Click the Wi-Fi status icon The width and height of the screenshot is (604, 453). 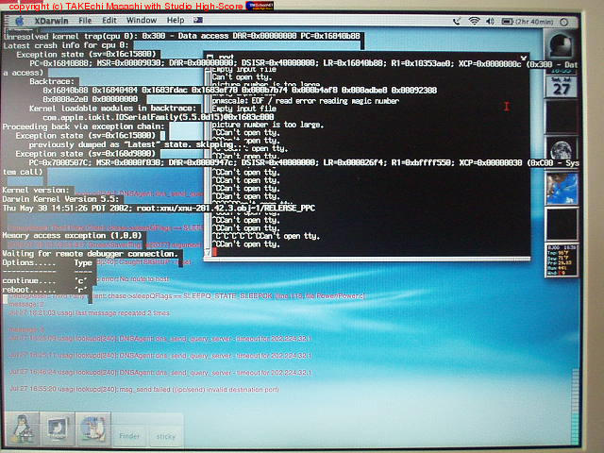[474, 19]
